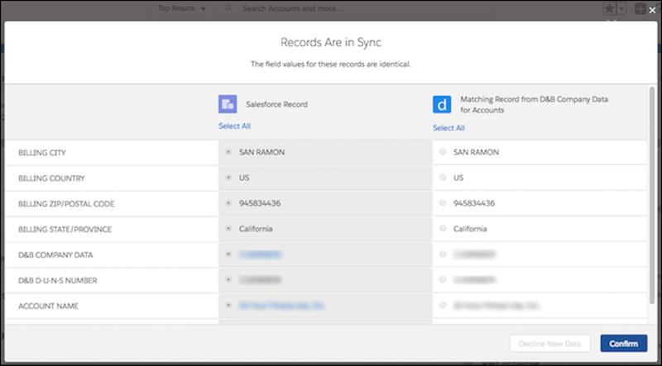
Task: Select D&B radio for Billing Zip/Postal Code
Action: [x=443, y=202]
